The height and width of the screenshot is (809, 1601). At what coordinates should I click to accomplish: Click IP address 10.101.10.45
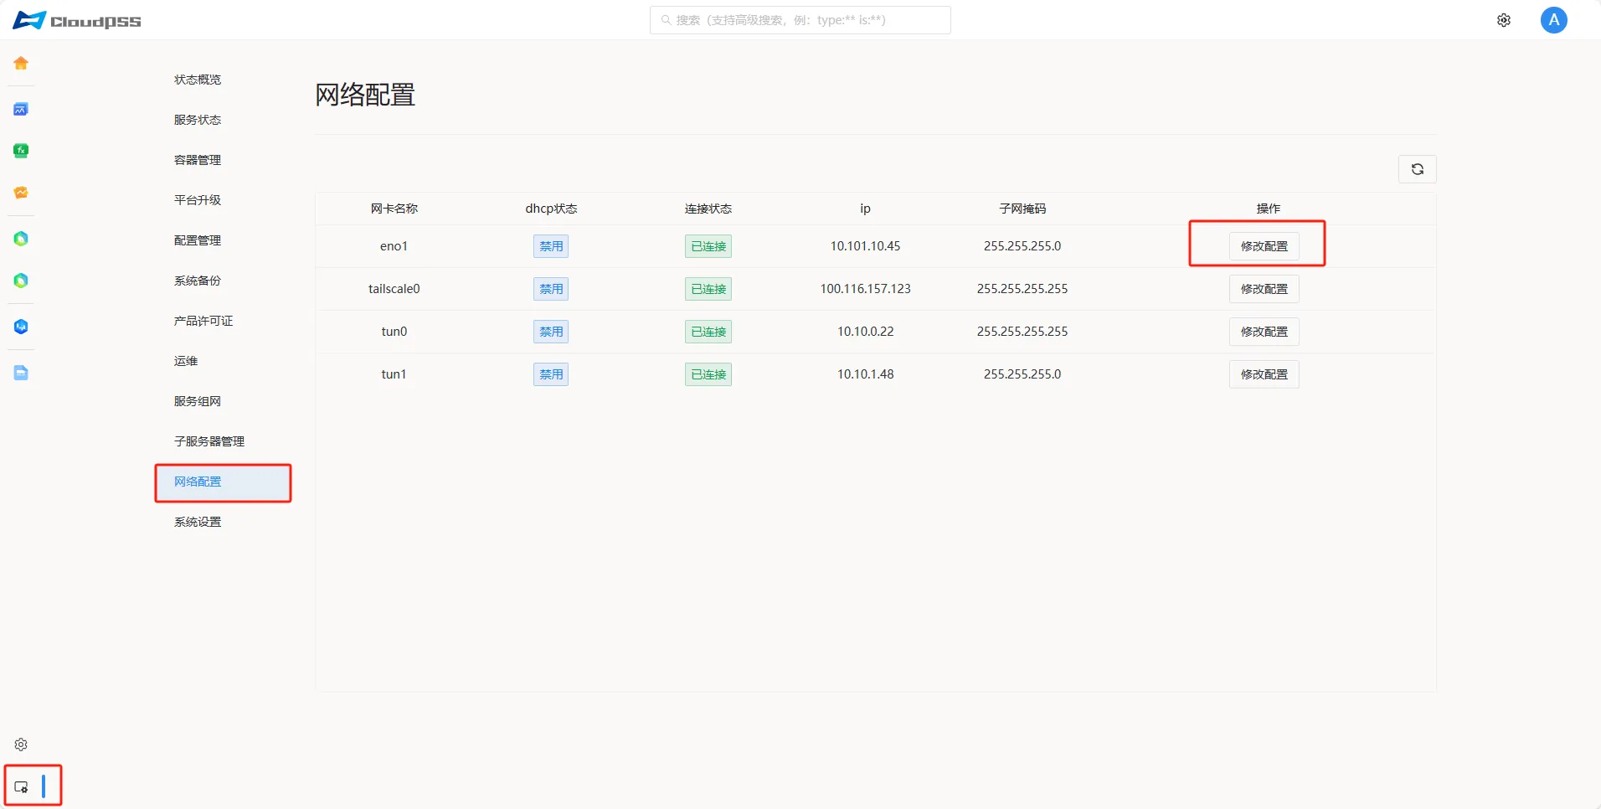click(865, 246)
